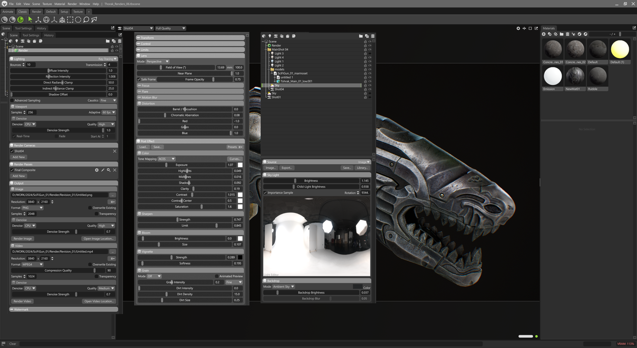The width and height of the screenshot is (637, 348).
Task: Open the Material menu
Action: pos(60,4)
